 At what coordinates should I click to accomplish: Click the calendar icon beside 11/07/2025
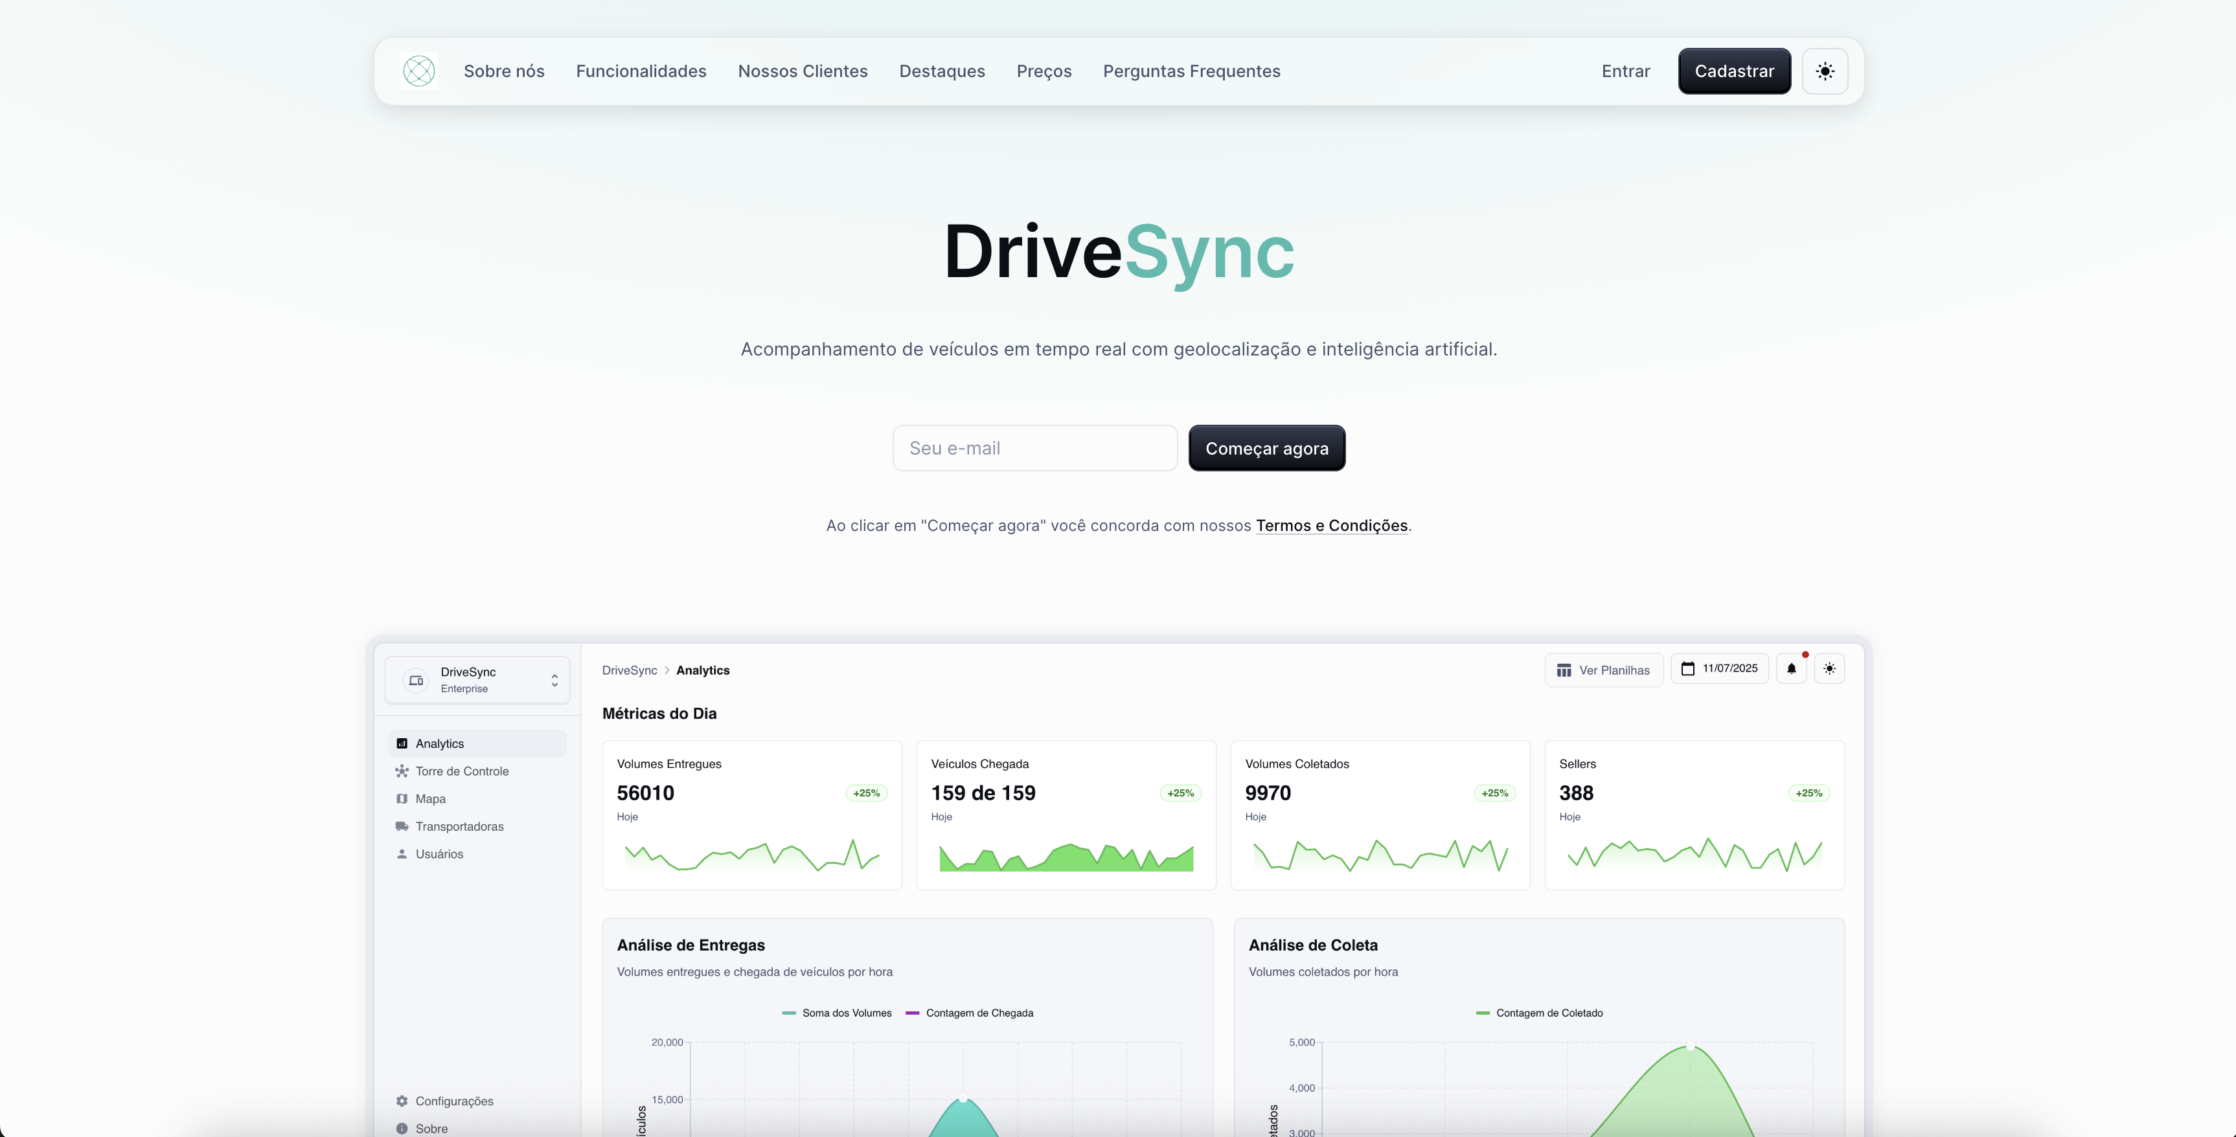click(1687, 669)
